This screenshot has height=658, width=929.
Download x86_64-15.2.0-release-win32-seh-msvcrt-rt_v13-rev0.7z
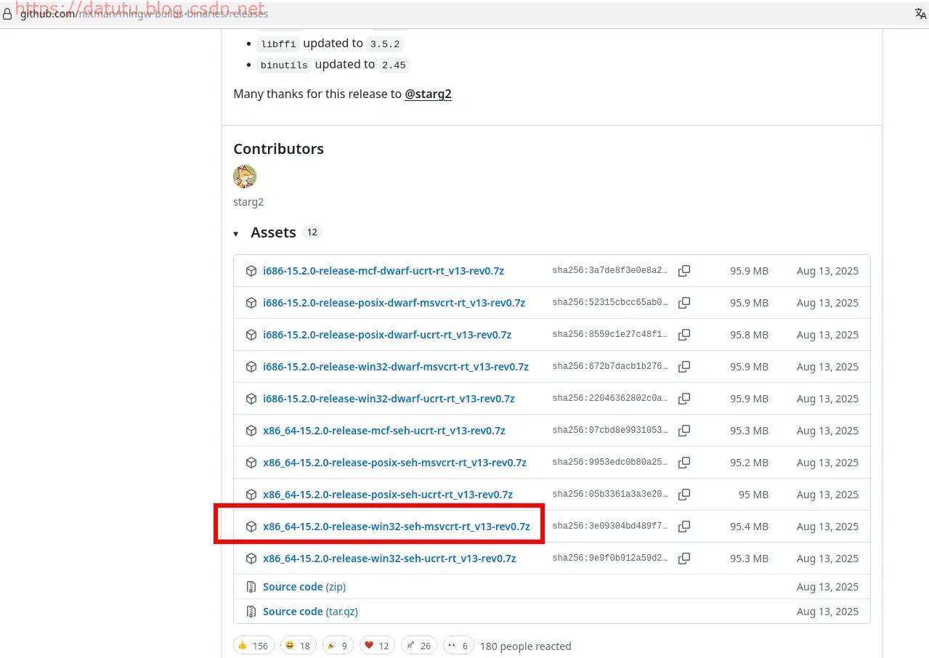click(x=396, y=527)
